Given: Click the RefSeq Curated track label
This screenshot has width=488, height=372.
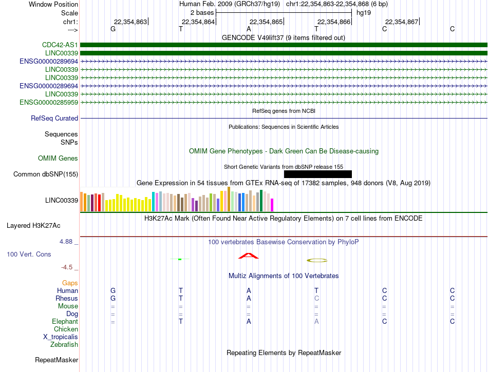Looking at the screenshot, I should coord(54,118).
